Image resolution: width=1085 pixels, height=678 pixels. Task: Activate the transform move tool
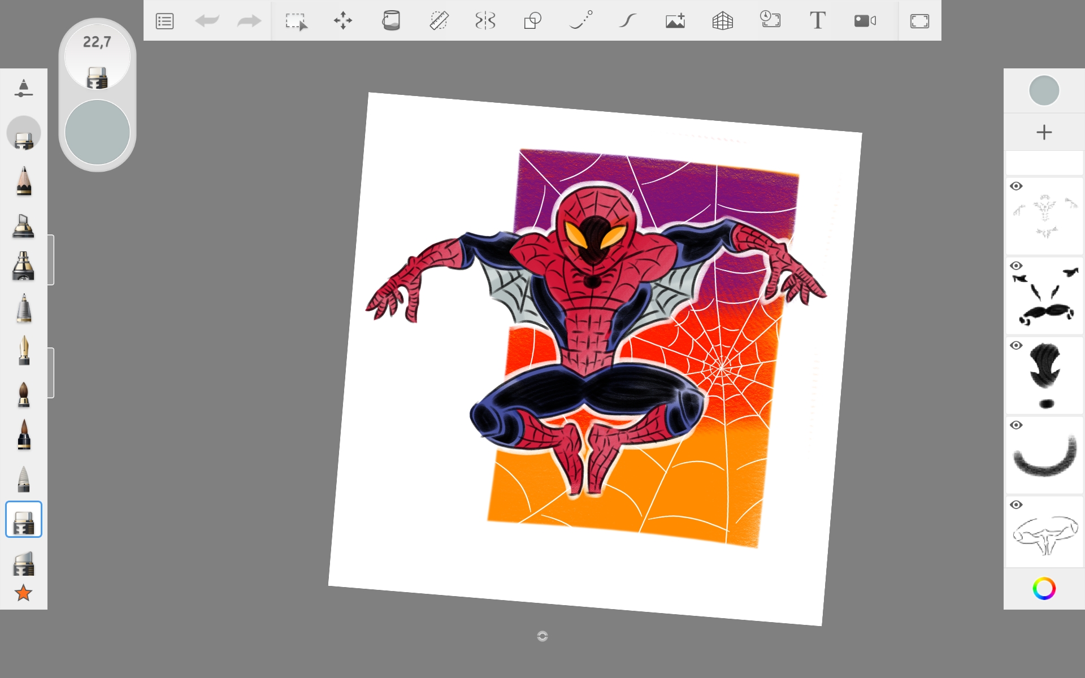point(343,21)
